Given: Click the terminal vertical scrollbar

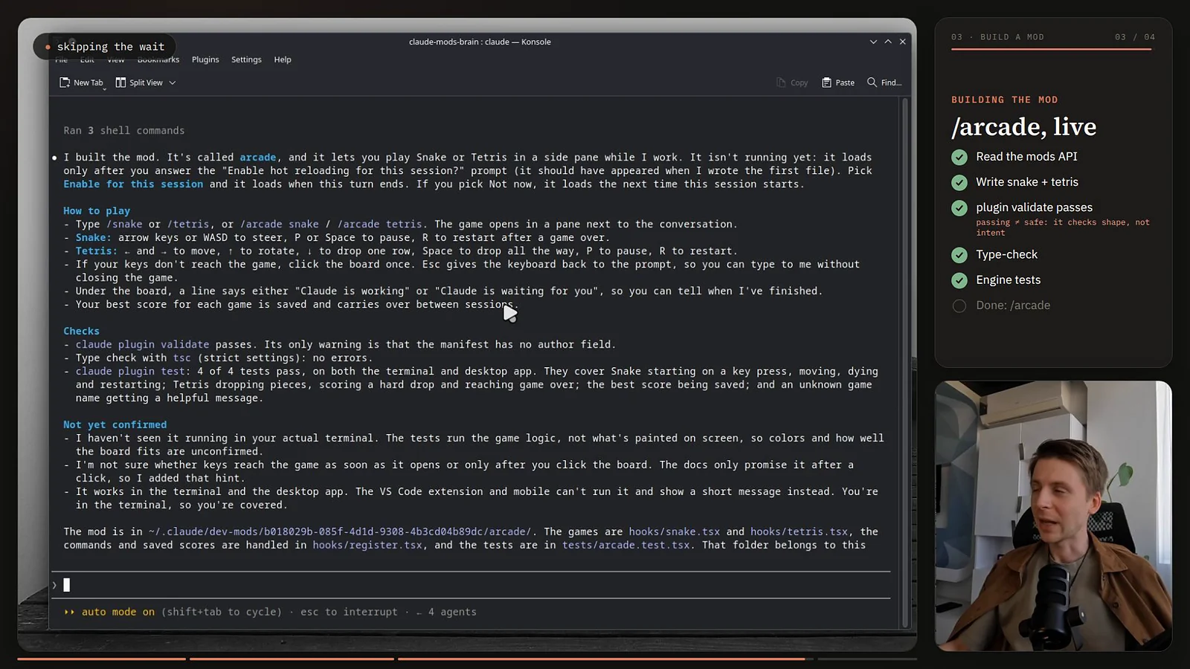Looking at the screenshot, I should [x=905, y=363].
